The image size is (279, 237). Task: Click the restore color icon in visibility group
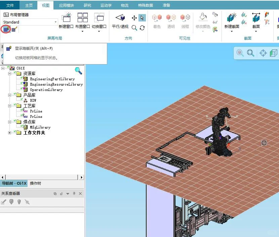tap(215, 14)
